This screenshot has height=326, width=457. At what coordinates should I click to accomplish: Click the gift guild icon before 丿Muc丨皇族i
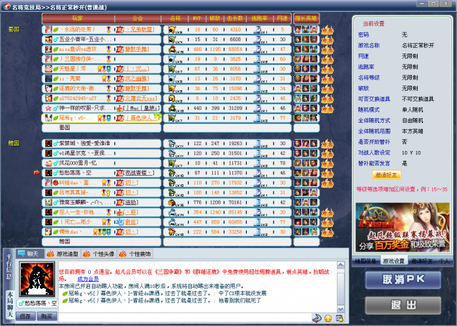(x=119, y=108)
